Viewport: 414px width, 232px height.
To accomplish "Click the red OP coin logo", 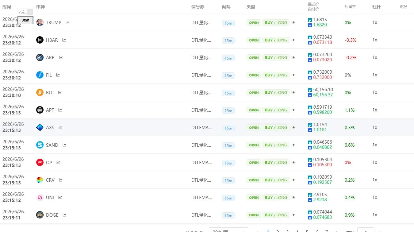I will coord(40,162).
